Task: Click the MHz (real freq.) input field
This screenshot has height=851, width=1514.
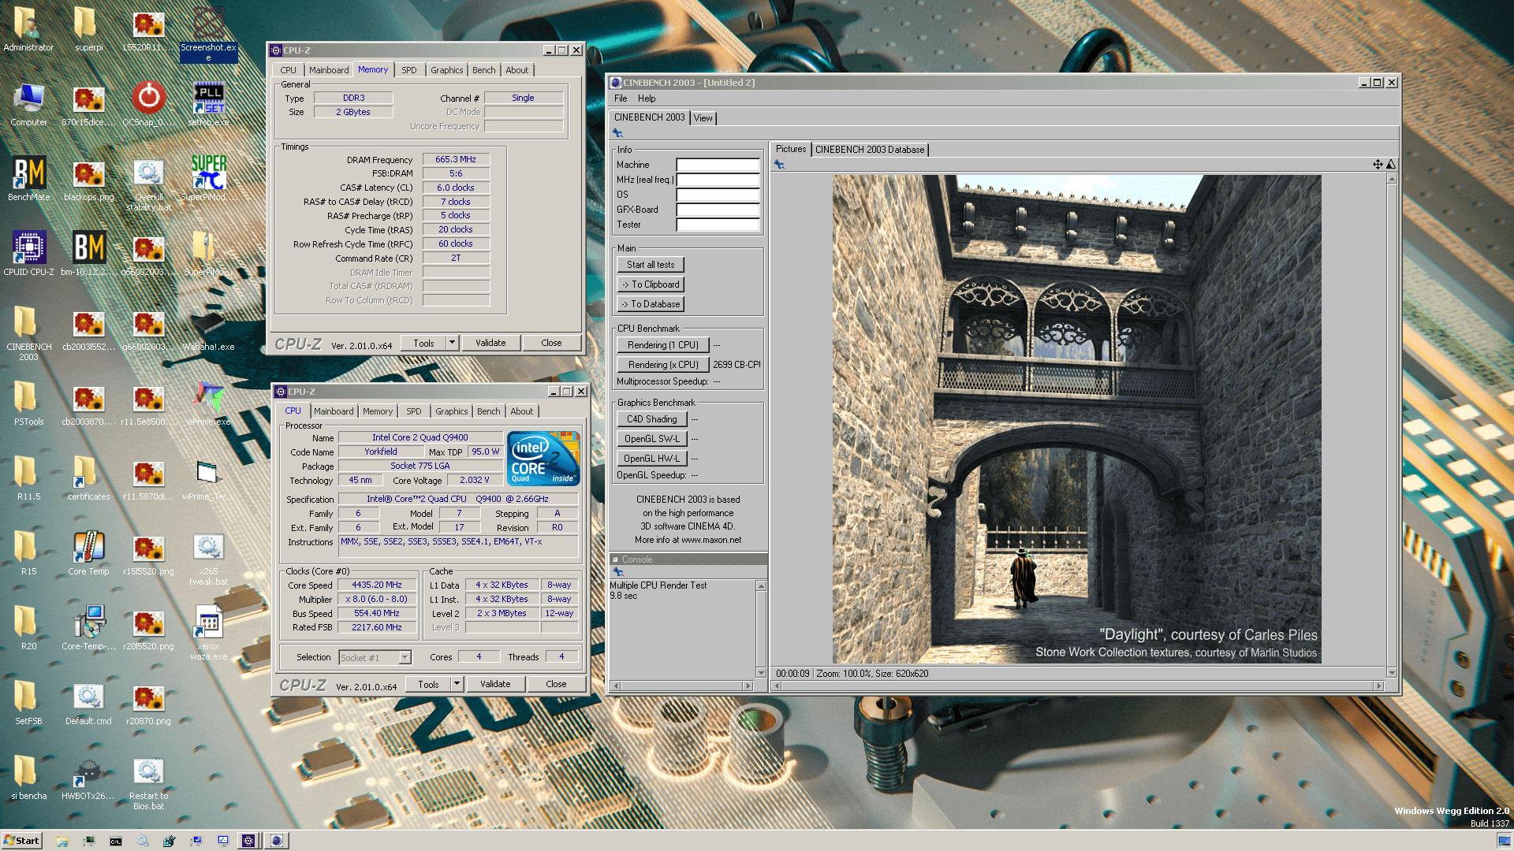Action: (x=718, y=180)
